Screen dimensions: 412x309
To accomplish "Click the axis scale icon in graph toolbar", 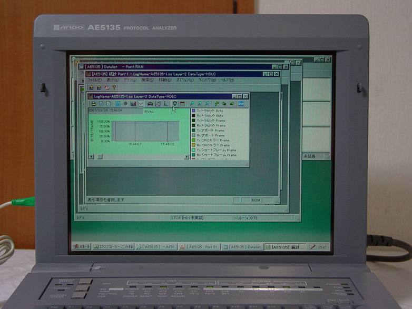I will click(x=165, y=104).
